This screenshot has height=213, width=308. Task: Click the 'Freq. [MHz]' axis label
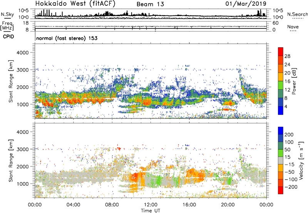pyautogui.click(x=7, y=26)
